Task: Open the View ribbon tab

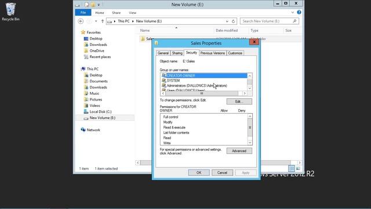Action: click(x=133, y=13)
